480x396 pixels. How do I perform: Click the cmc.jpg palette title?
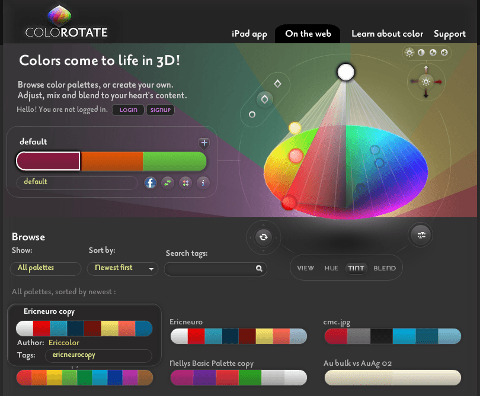tap(337, 322)
